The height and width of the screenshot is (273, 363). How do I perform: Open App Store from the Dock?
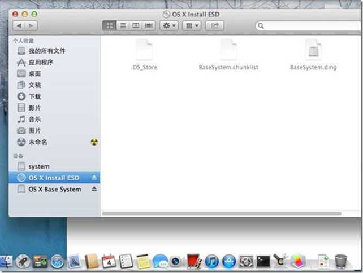229,262
